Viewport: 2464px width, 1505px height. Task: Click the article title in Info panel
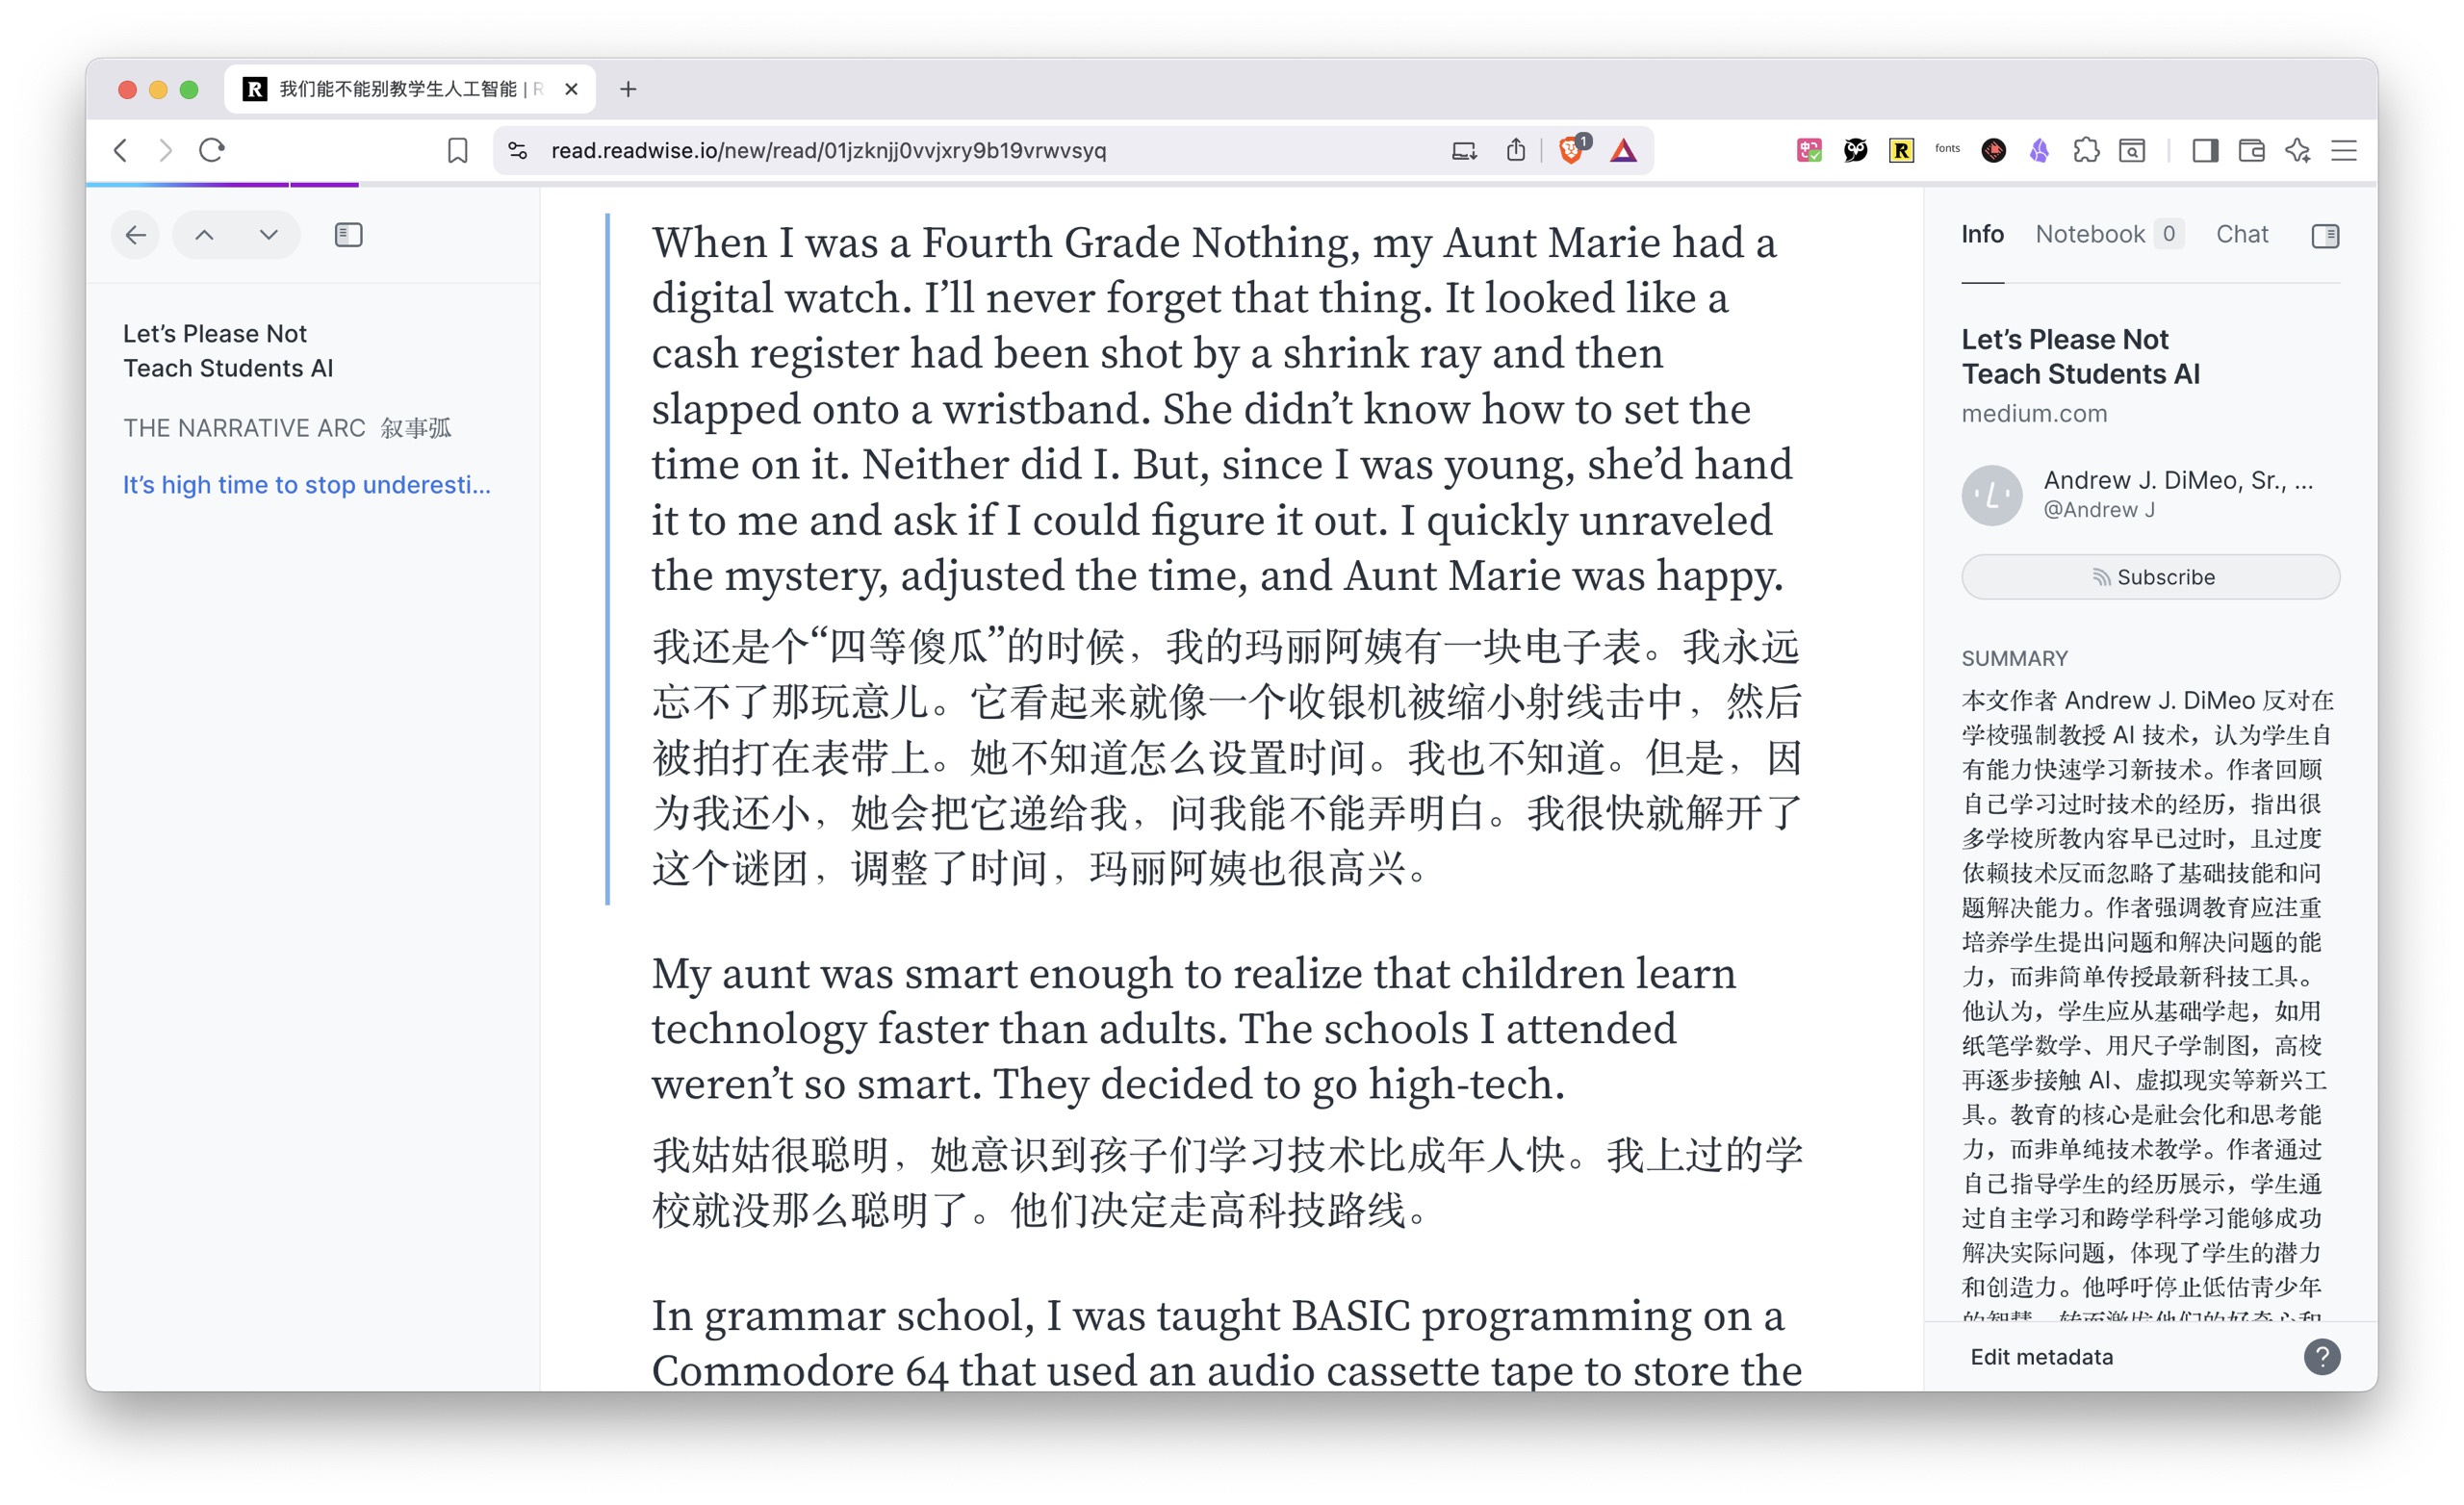click(x=2080, y=356)
